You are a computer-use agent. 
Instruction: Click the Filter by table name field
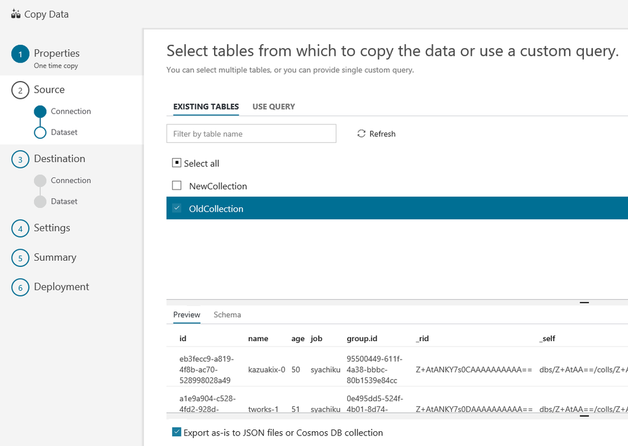[251, 134]
